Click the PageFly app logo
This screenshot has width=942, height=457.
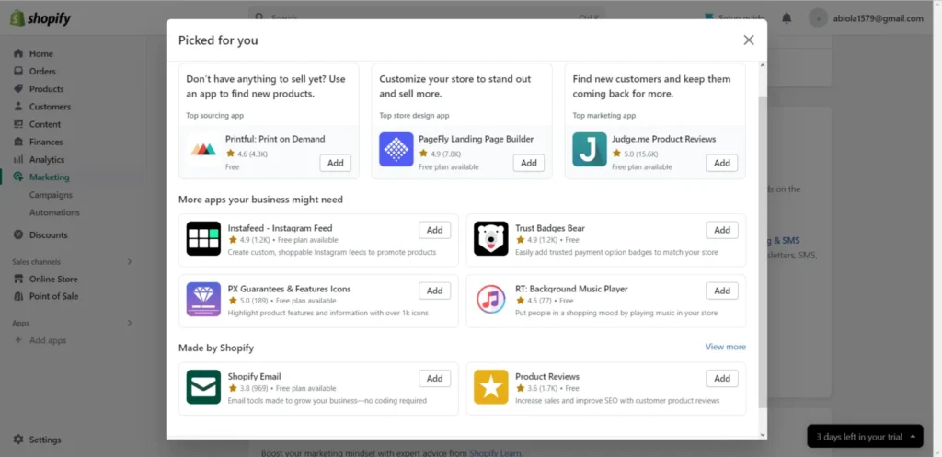(396, 149)
